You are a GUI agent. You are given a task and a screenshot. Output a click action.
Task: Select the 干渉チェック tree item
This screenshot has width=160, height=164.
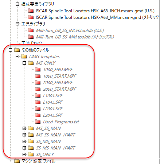coord(32,43)
